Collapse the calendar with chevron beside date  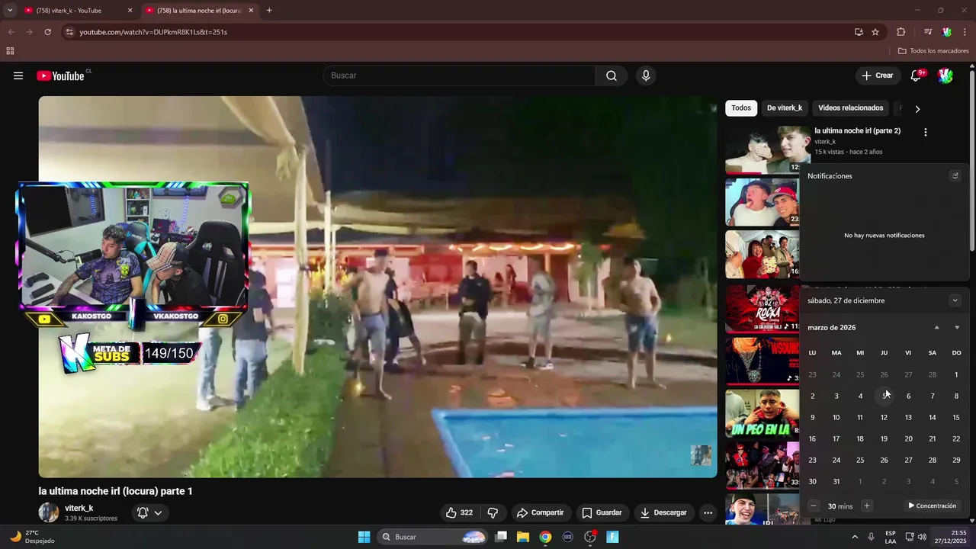(x=955, y=300)
